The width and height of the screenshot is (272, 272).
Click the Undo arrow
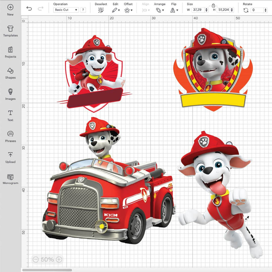pos(29,9)
